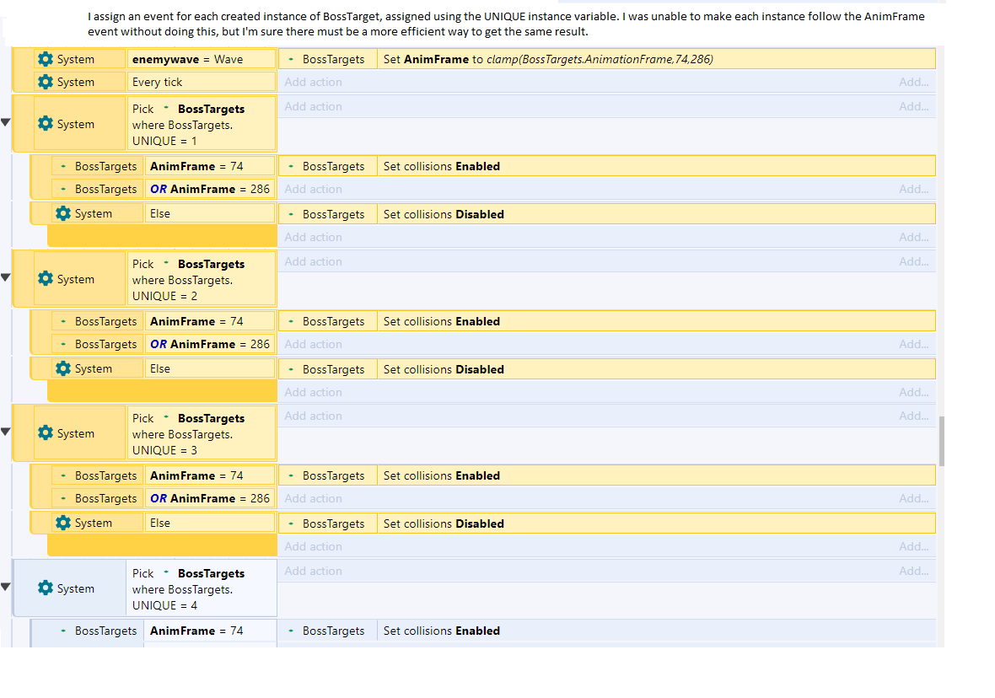Select Set collisions Disabled action, UNIQUE = 1 group

(x=656, y=214)
